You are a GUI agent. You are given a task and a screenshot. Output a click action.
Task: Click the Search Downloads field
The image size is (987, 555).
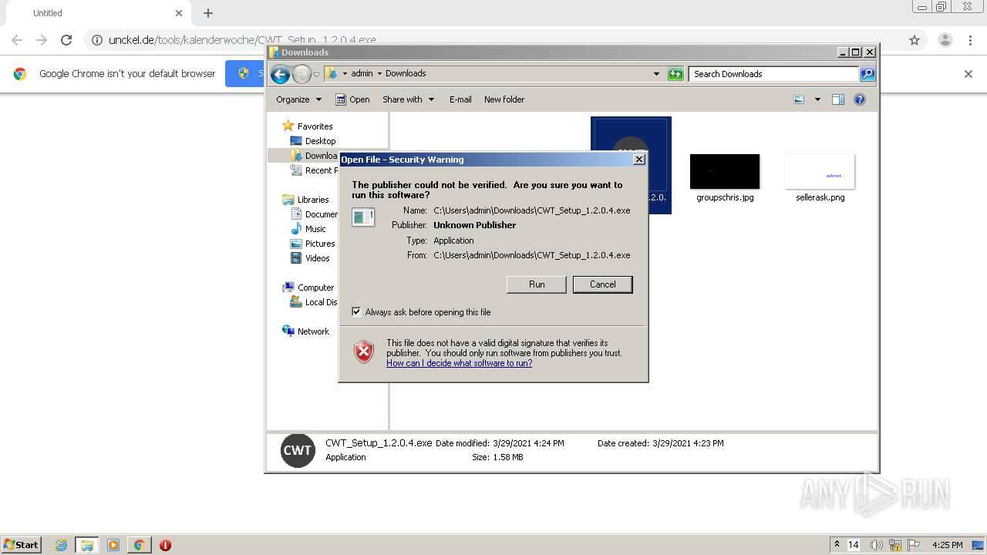click(773, 74)
